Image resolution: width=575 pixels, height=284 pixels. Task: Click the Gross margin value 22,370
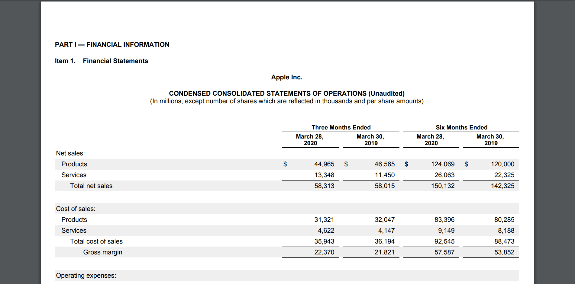[x=324, y=252]
